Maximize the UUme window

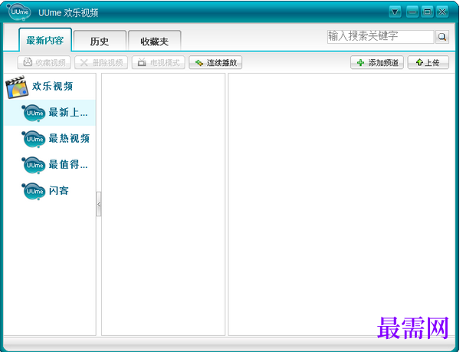tap(427, 12)
